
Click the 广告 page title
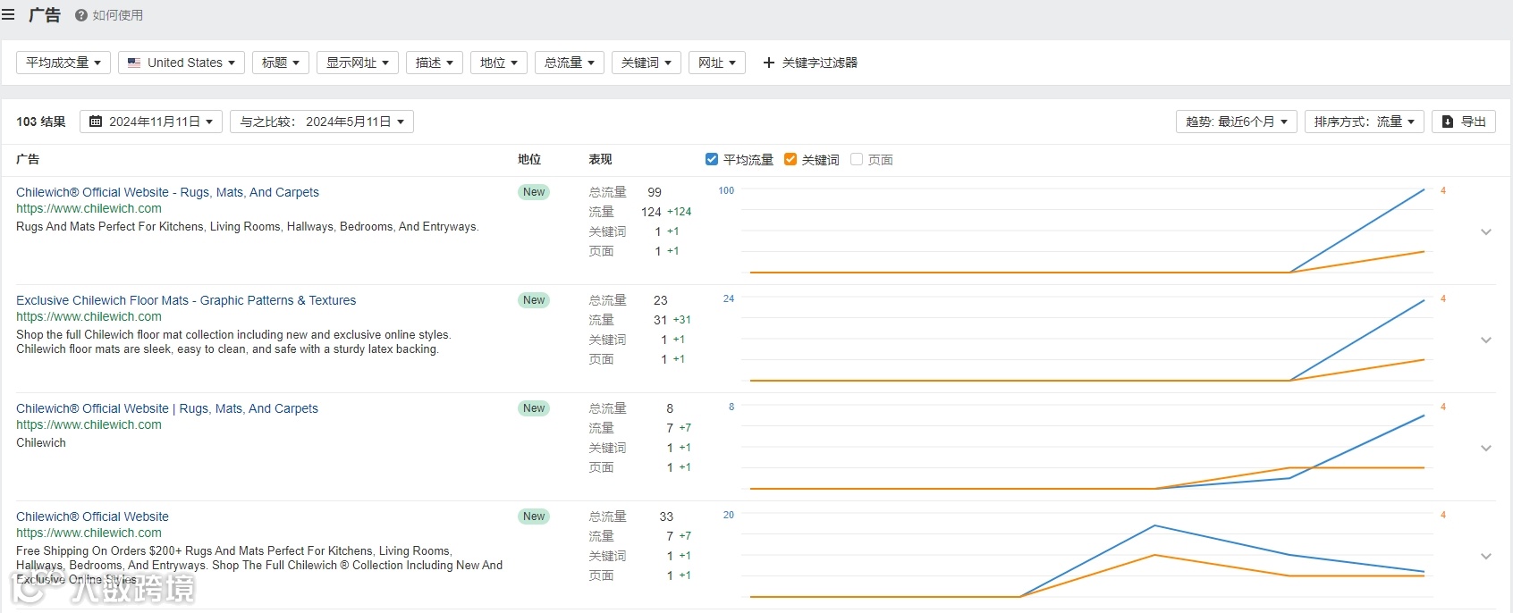(x=44, y=15)
